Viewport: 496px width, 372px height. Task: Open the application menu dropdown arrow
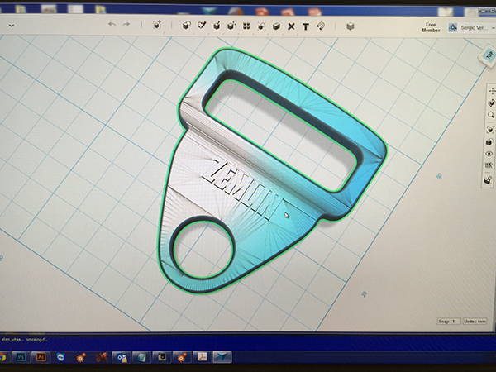pos(12,26)
